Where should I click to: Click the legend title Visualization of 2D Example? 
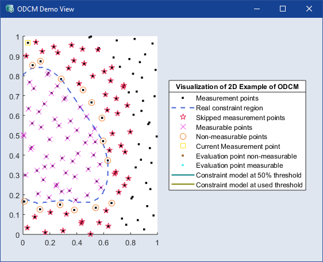(x=237, y=87)
